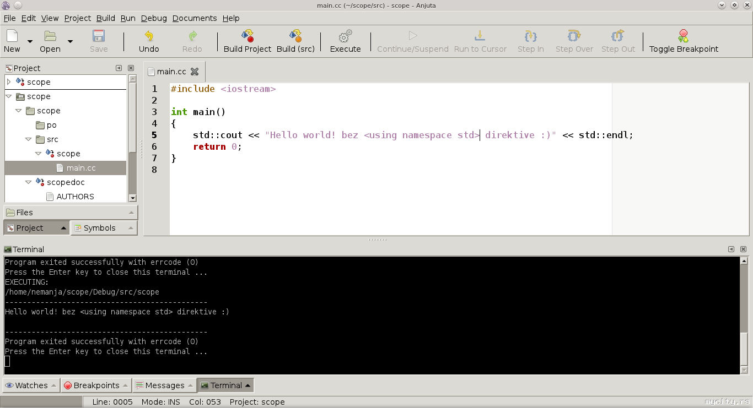Open the Build menu
Screen dimensions: 753x408
pyautogui.click(x=105, y=18)
